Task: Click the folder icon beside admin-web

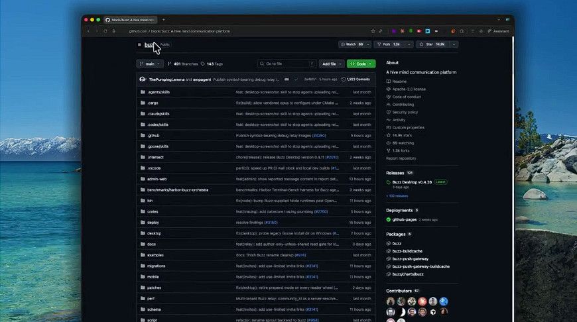Action: click(x=143, y=179)
